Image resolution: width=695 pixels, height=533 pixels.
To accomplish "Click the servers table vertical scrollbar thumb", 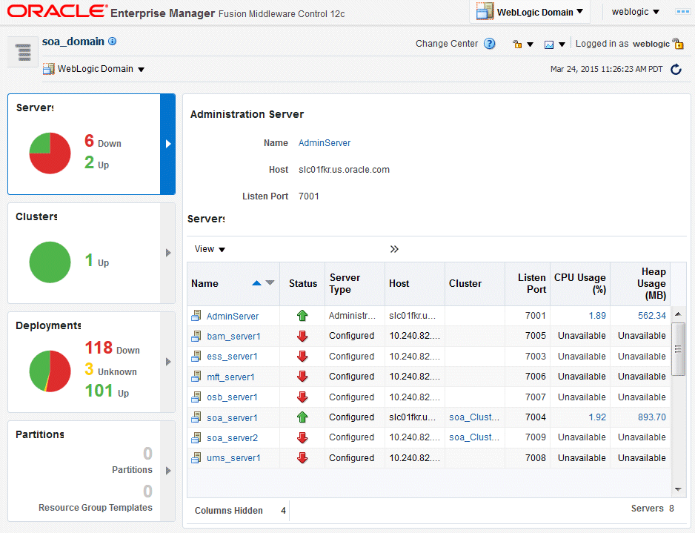I will [x=678, y=349].
